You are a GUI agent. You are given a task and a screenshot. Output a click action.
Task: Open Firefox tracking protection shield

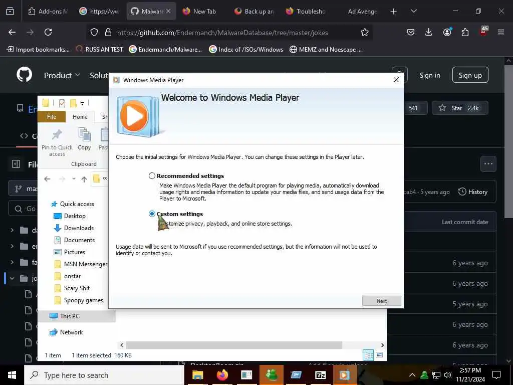pyautogui.click(x=94, y=32)
